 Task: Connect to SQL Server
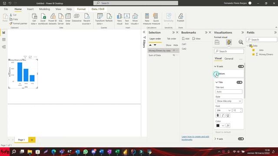pos(61,19)
